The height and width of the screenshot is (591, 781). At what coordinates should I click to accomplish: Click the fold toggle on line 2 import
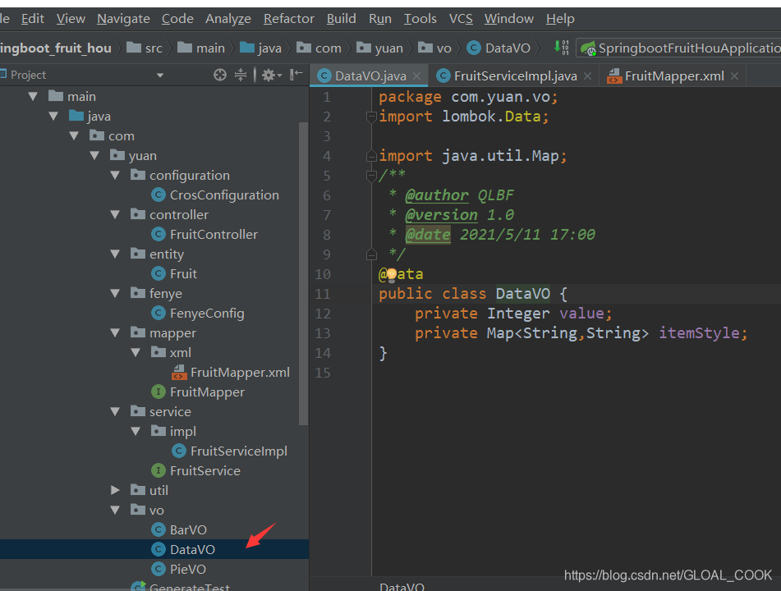coord(371,117)
